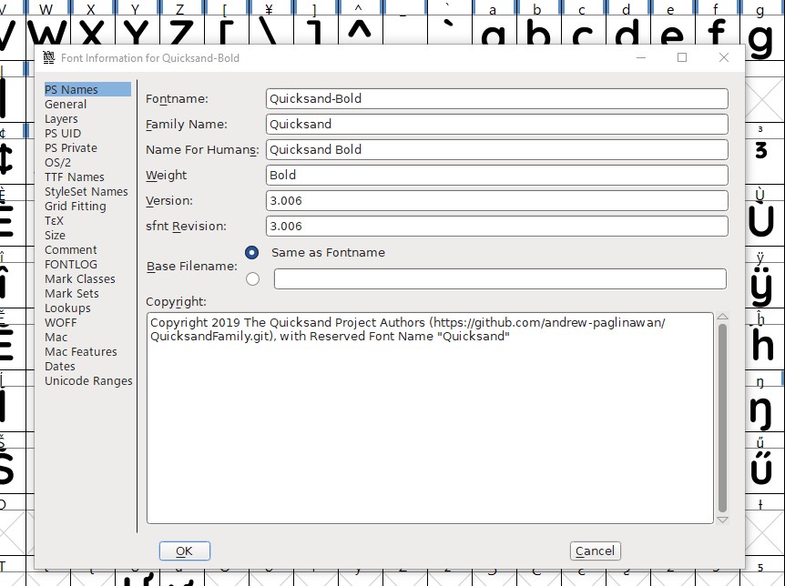The image size is (785, 586).
Task: Open TTF Names section
Action: (74, 177)
